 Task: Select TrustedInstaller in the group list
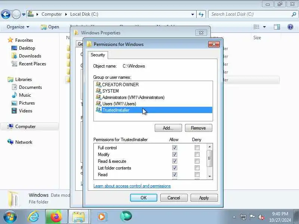154,110
